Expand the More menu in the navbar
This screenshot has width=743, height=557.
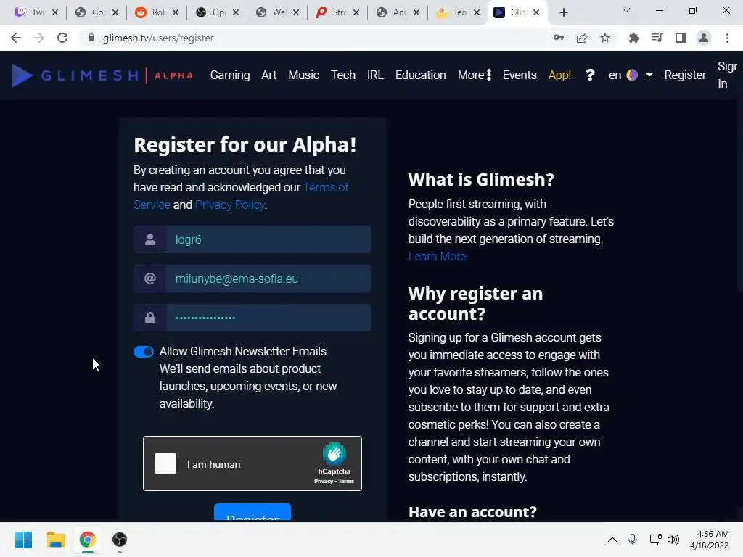point(475,75)
